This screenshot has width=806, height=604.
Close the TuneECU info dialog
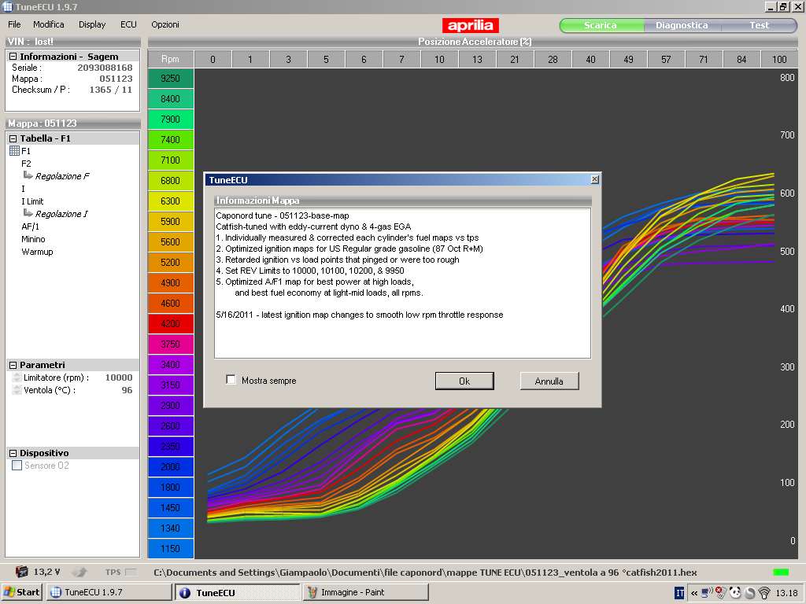tap(595, 179)
